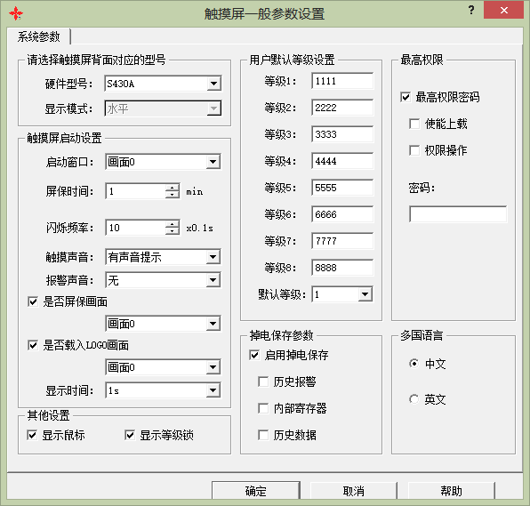Expand the 触摸声音 dropdown
Viewport: 530px width, 506px height.
click(x=213, y=257)
